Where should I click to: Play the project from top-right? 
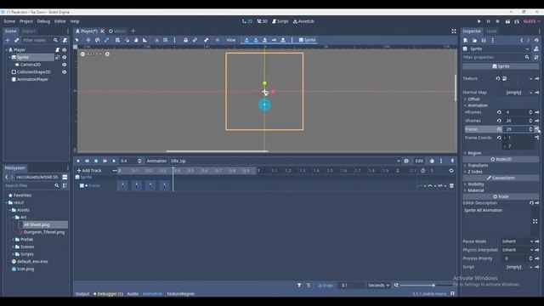click(x=479, y=21)
